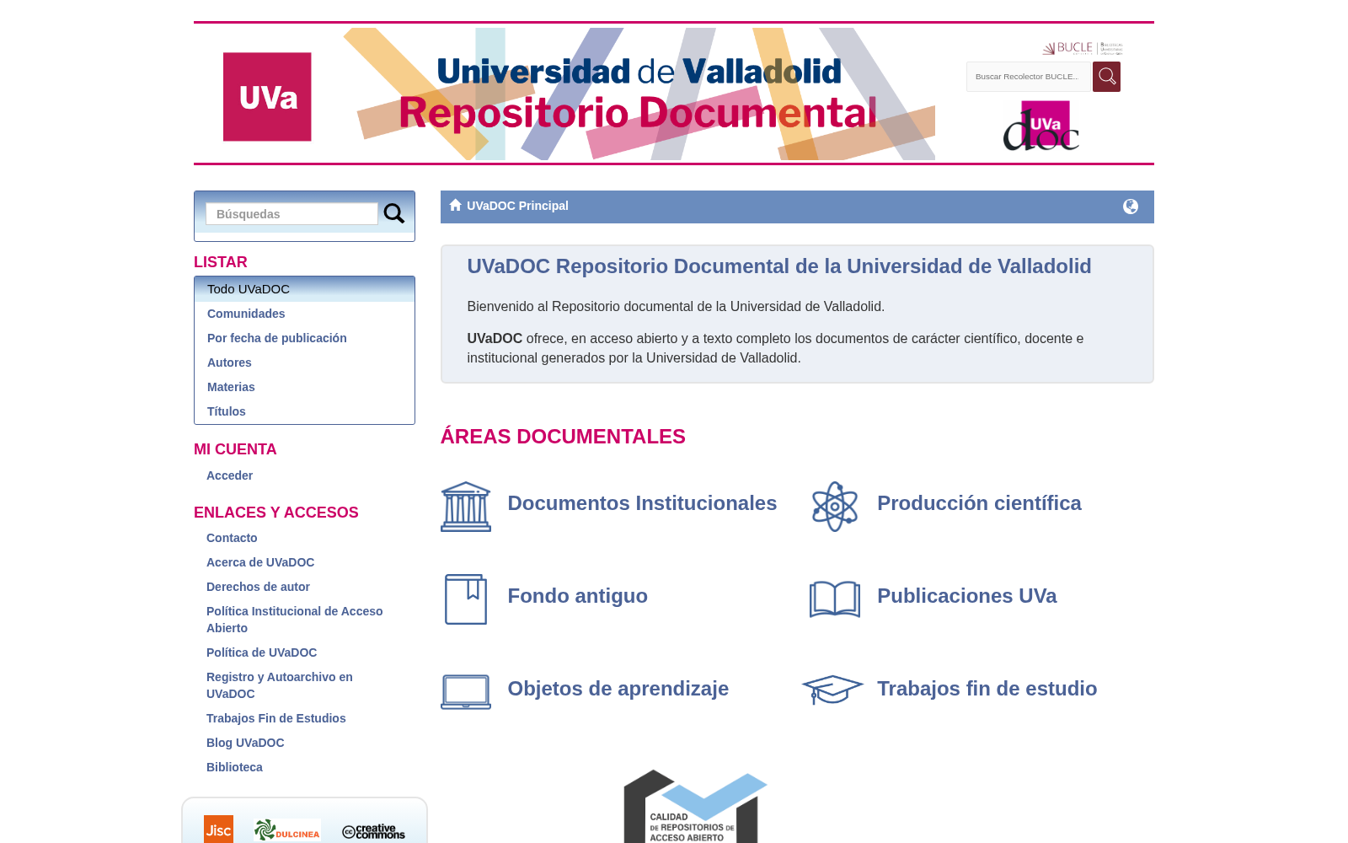
Task: Click the Documentos Institucionales building icon
Action: point(466,507)
